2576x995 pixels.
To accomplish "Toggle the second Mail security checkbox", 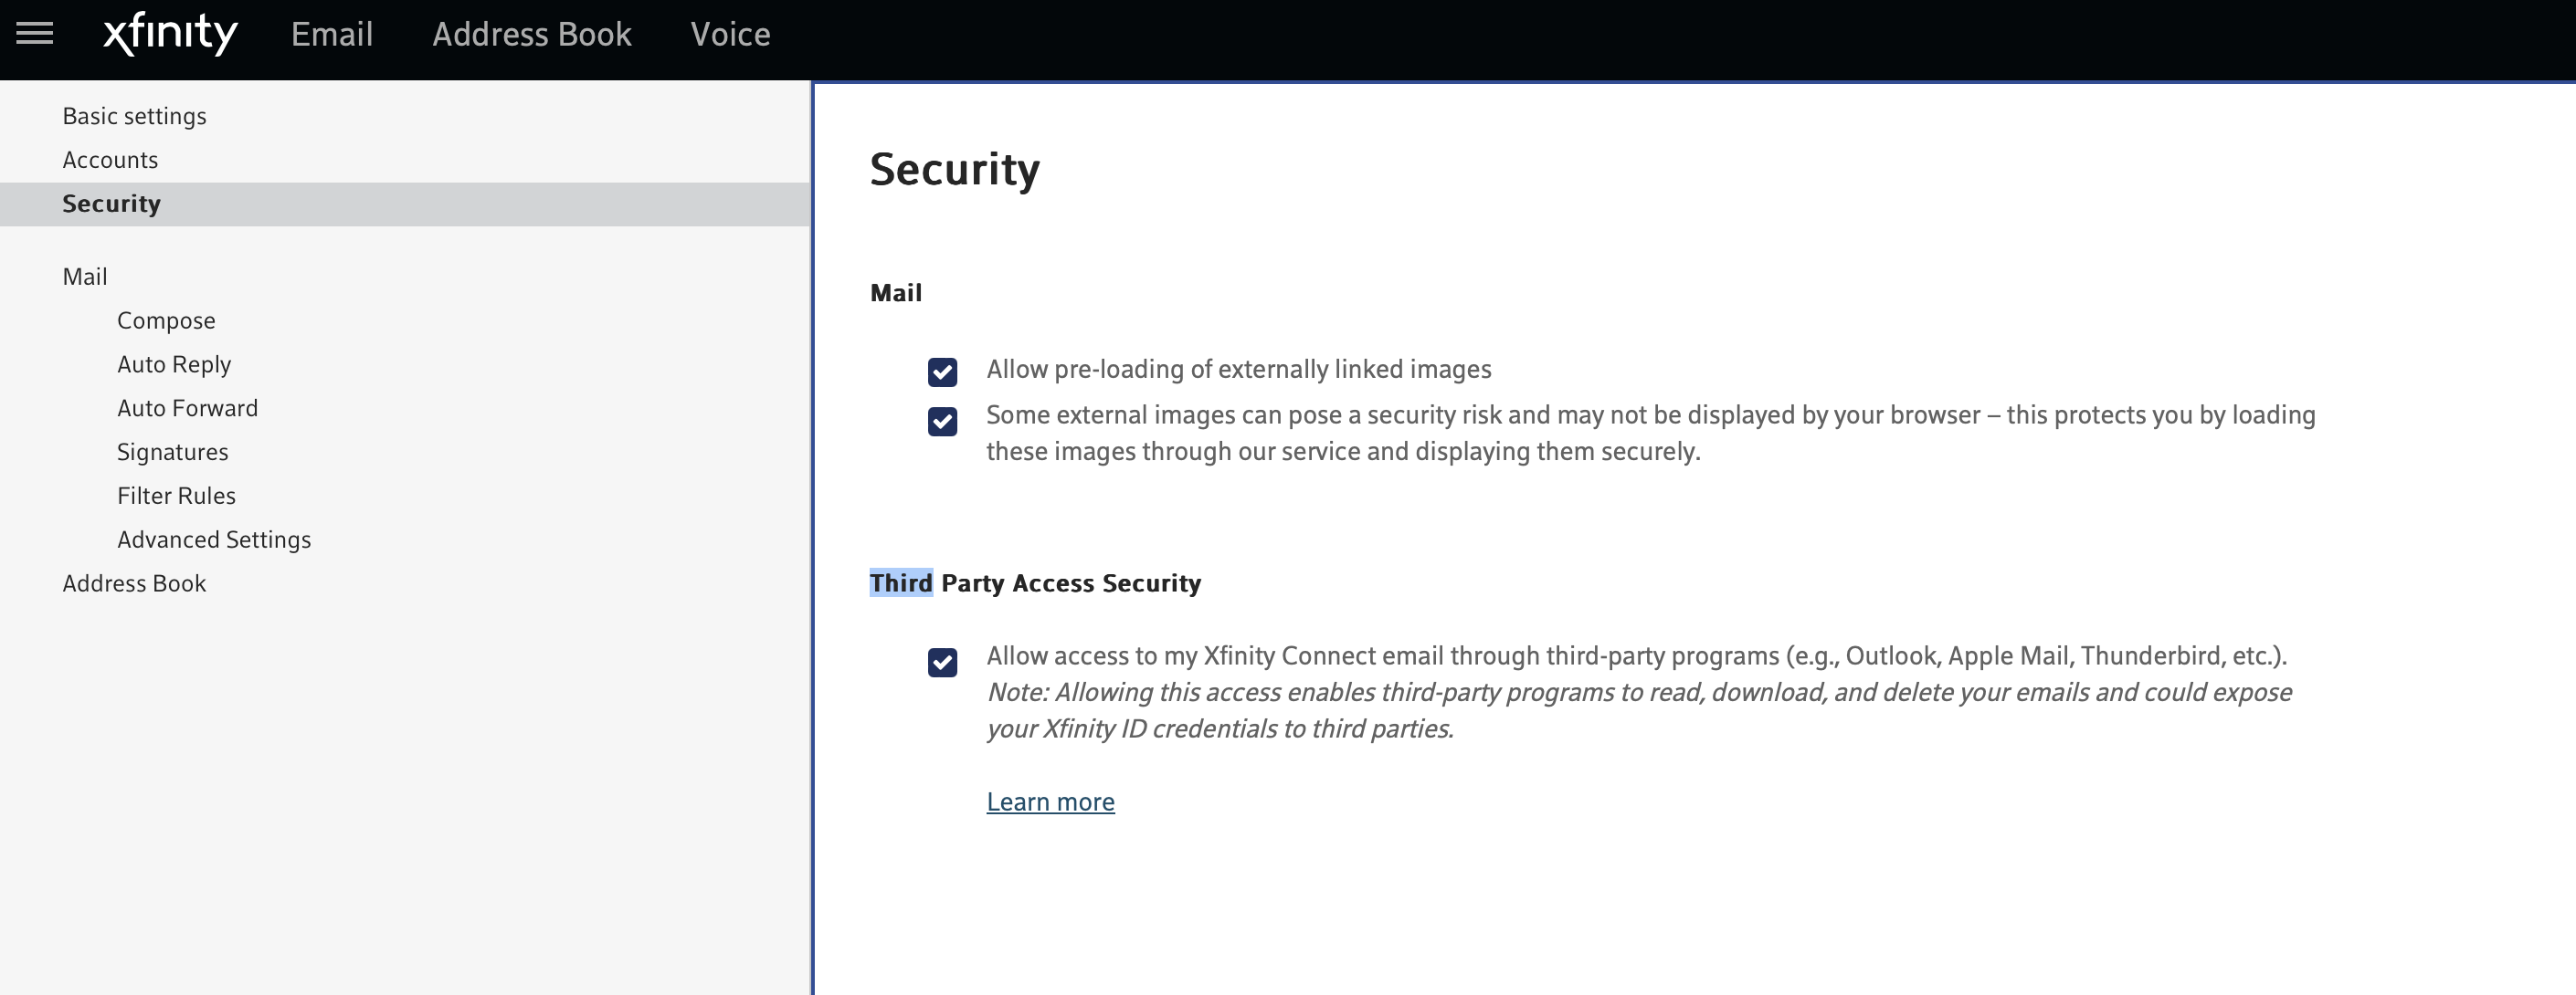I will [x=943, y=420].
